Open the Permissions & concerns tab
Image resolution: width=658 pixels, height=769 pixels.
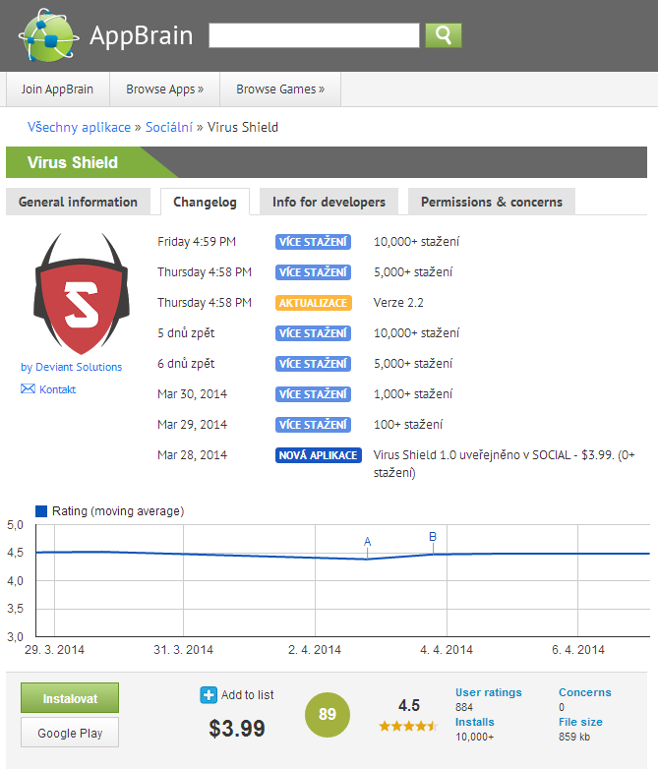(492, 202)
